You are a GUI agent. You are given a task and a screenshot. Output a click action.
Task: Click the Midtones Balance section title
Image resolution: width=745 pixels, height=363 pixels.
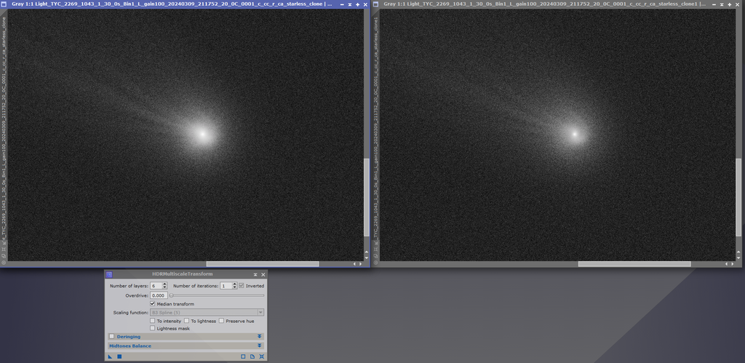click(130, 346)
